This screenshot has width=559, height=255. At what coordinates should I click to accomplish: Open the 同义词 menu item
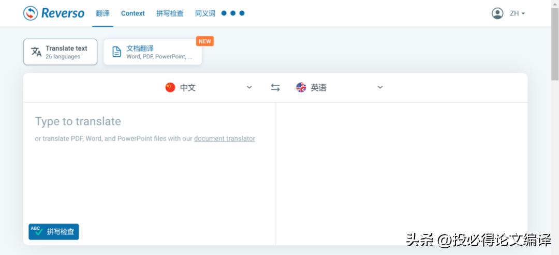point(205,13)
